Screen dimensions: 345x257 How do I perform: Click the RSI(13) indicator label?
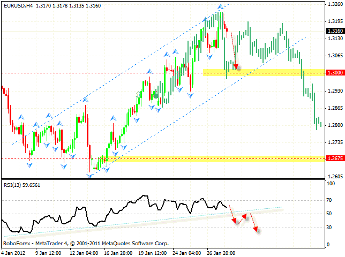point(22,185)
